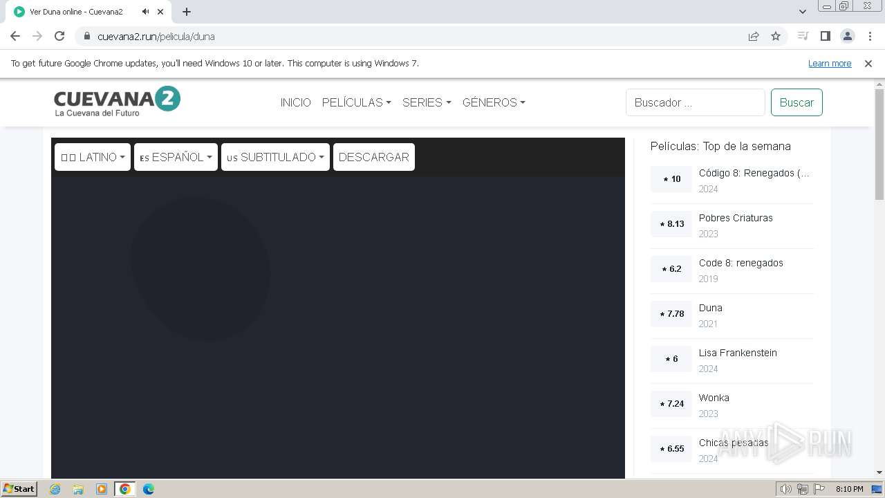
Task: Open Wonka movie link
Action: [x=714, y=398]
